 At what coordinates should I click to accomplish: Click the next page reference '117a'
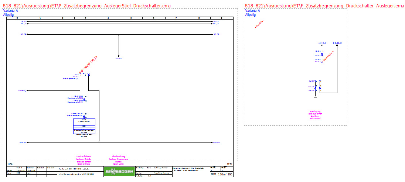229,164
